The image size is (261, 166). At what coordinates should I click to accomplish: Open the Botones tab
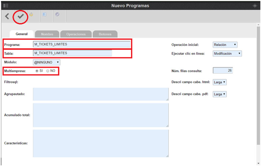point(105,34)
